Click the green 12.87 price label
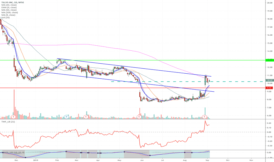Image resolution: width=274 pixels, height=162 pixels. click(269, 60)
